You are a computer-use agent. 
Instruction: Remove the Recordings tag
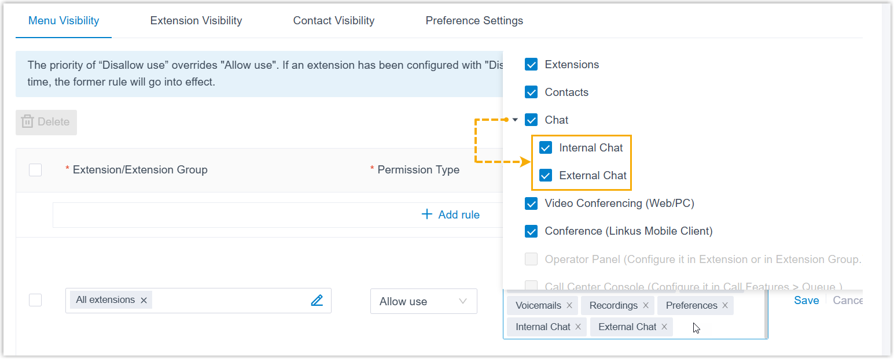coord(646,306)
